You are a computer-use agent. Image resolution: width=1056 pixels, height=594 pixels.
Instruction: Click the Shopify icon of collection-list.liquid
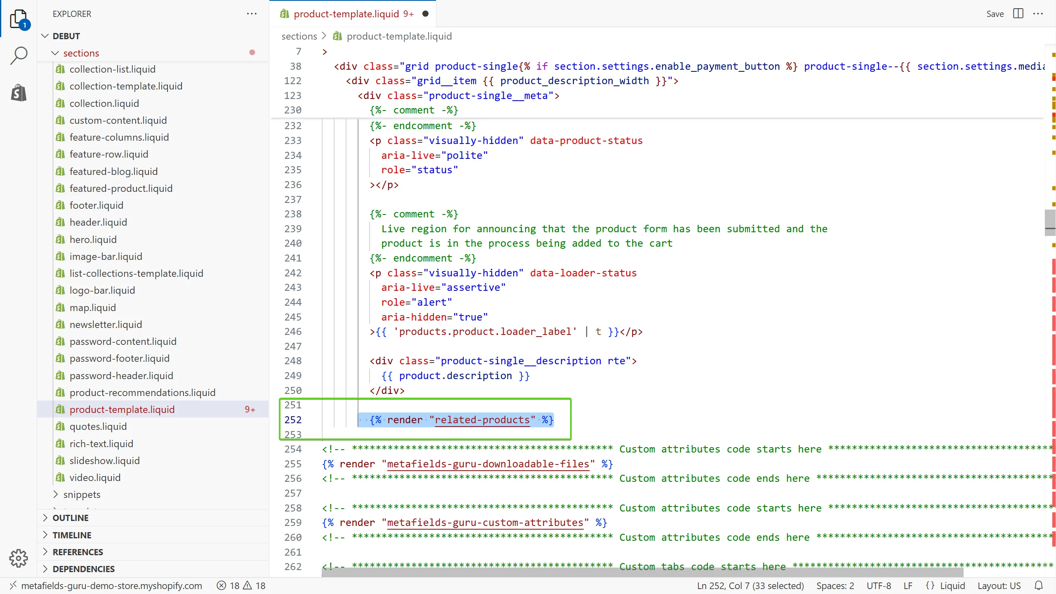[60, 69]
